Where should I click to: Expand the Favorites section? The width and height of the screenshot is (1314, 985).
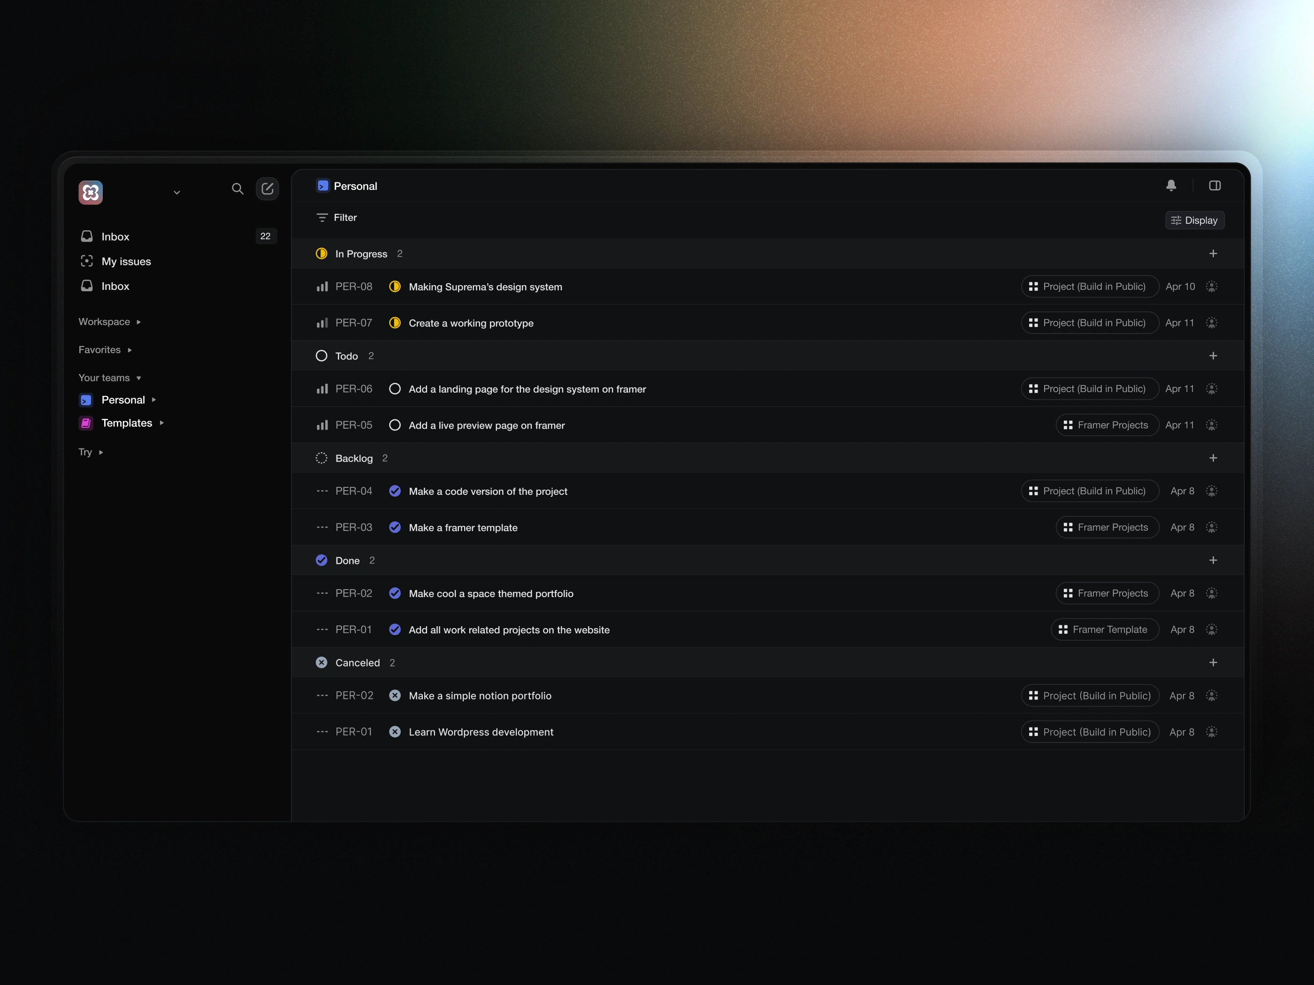click(105, 350)
